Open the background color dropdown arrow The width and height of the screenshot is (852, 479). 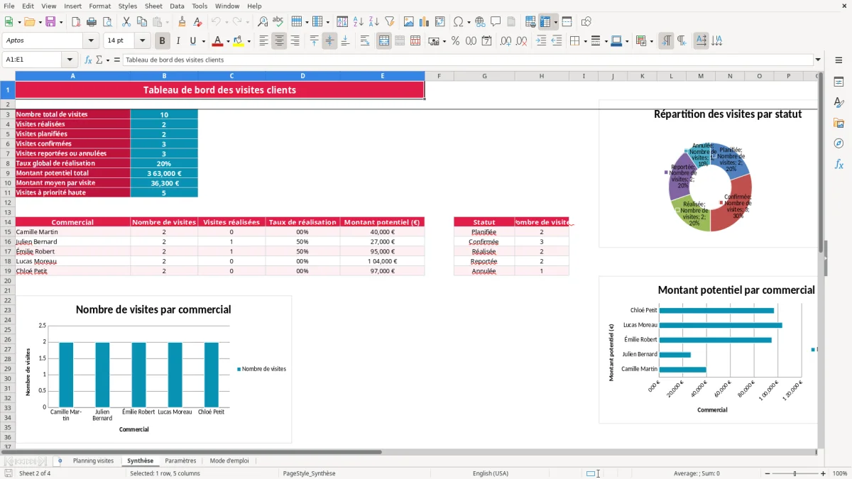[248, 41]
